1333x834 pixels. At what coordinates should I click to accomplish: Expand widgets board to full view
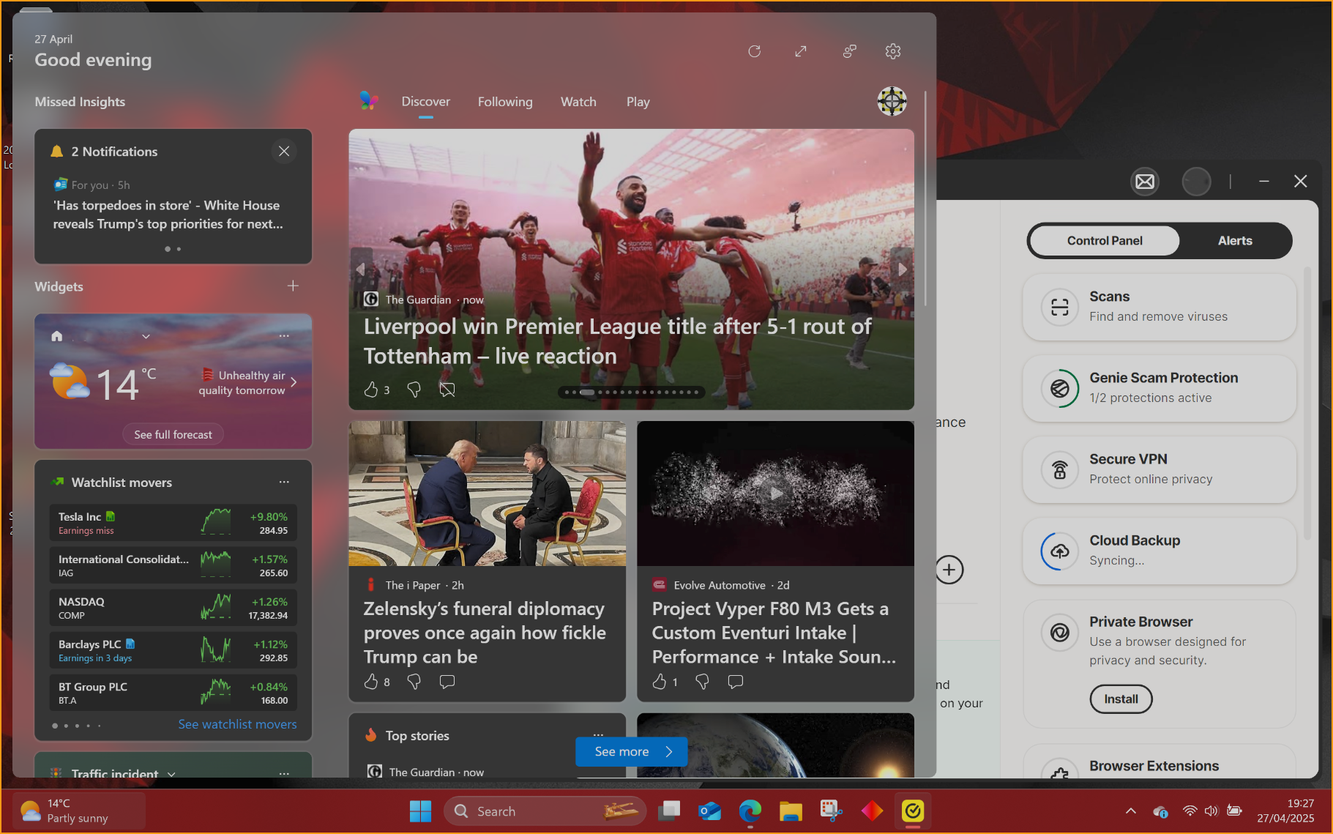(801, 51)
